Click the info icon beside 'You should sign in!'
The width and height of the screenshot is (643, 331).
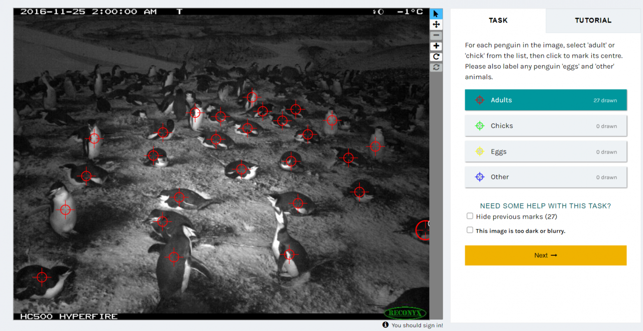[x=385, y=325]
